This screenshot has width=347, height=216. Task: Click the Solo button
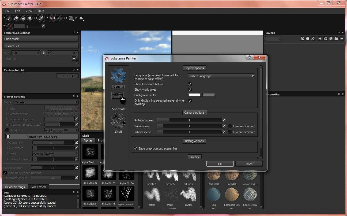pyautogui.click(x=62, y=76)
